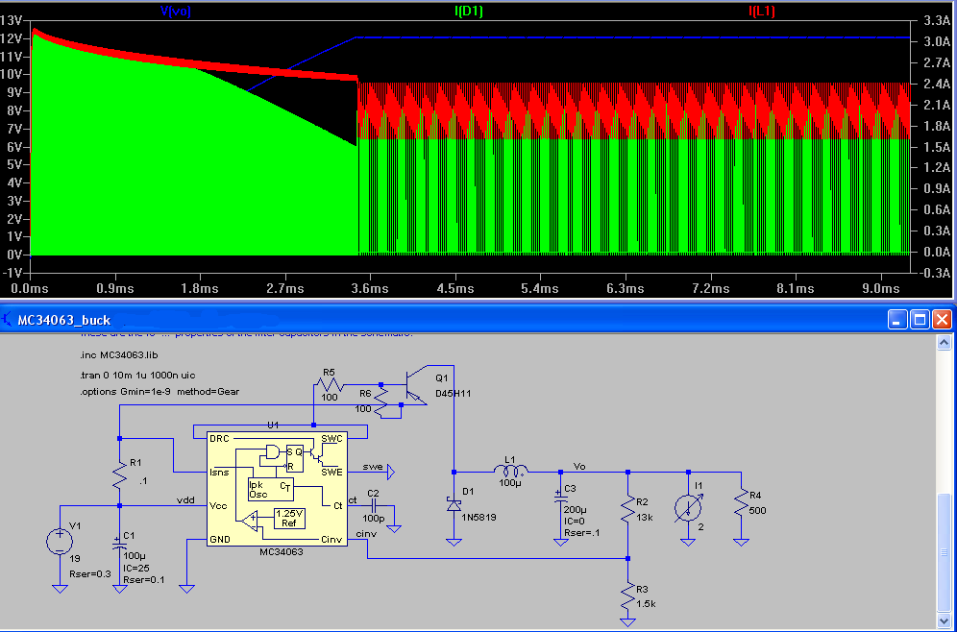Click the SR latch block inside U1
957x632 pixels.
(x=295, y=457)
